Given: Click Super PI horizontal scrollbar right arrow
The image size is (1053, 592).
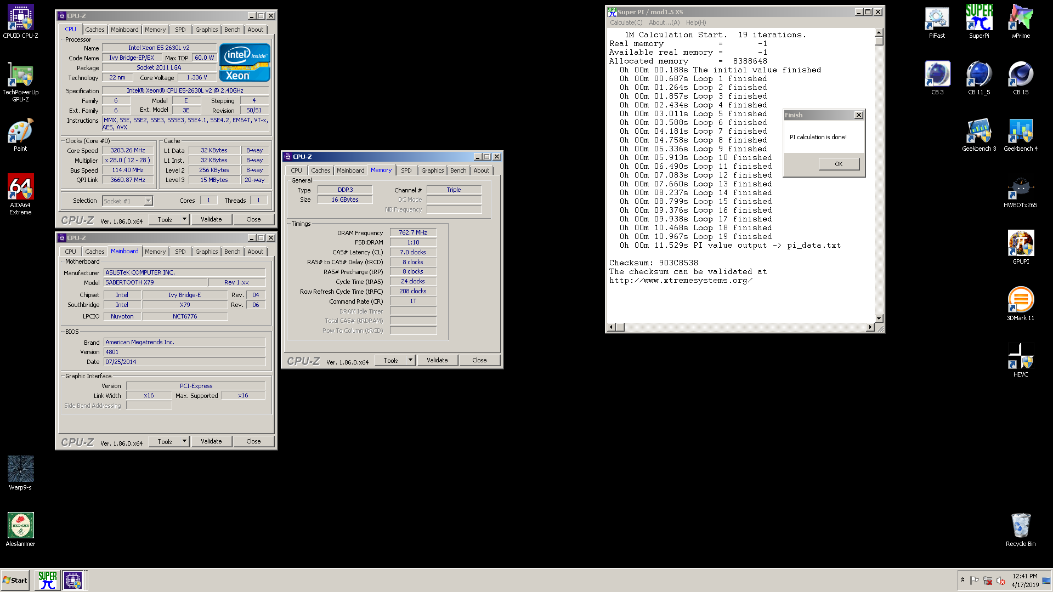Looking at the screenshot, I should (870, 327).
